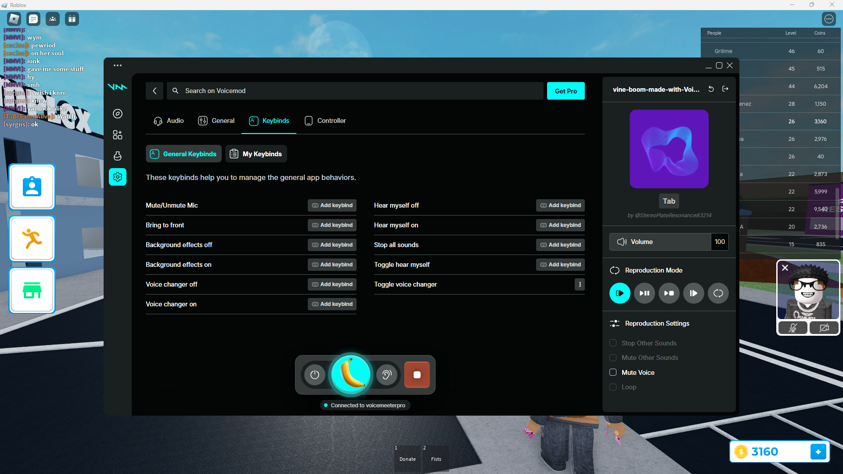The width and height of the screenshot is (843, 474).
Task: Select the General Keybinds sub-tab
Action: click(184, 154)
